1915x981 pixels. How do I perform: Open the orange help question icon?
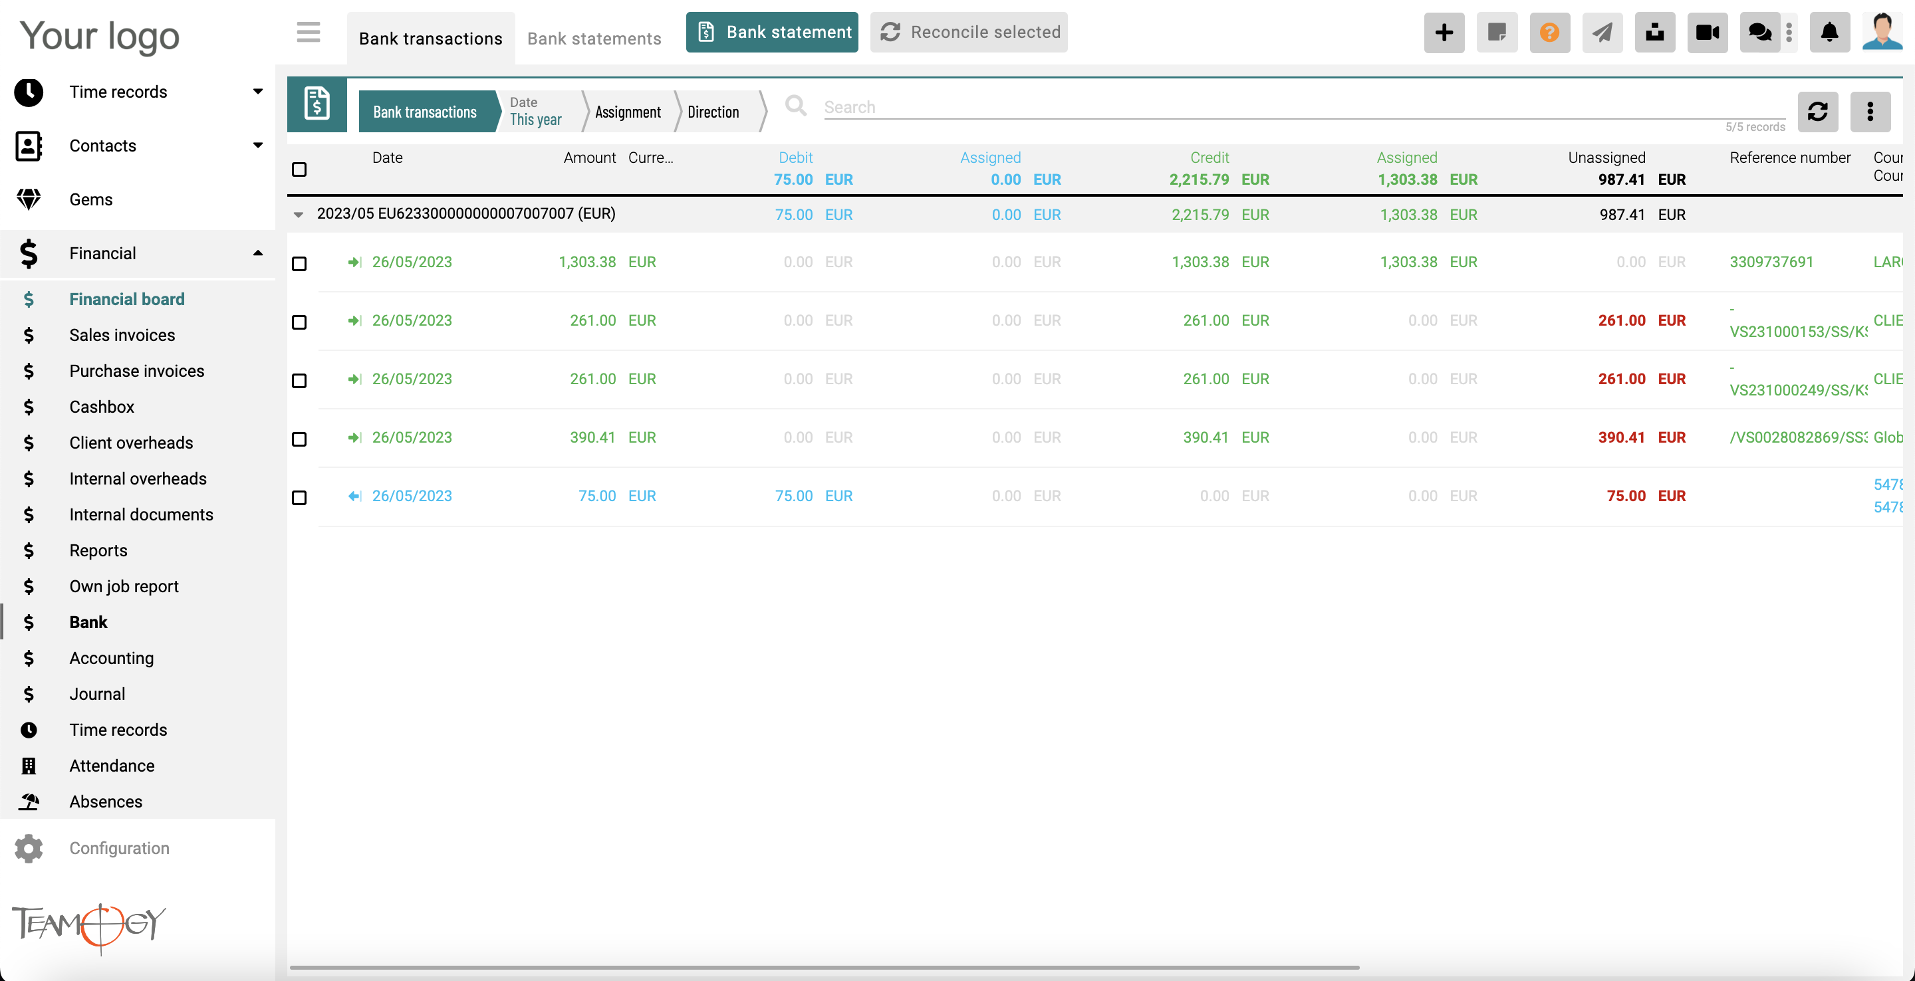(1549, 33)
